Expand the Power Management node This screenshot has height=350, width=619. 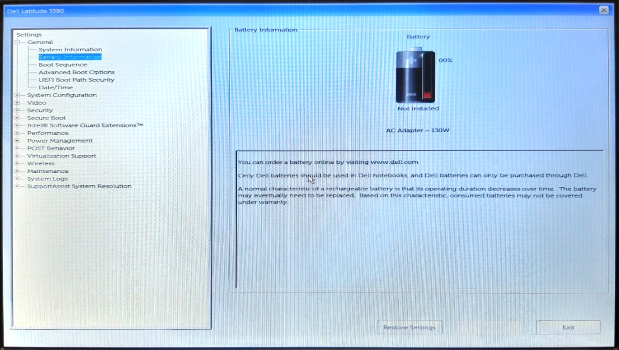[17, 141]
